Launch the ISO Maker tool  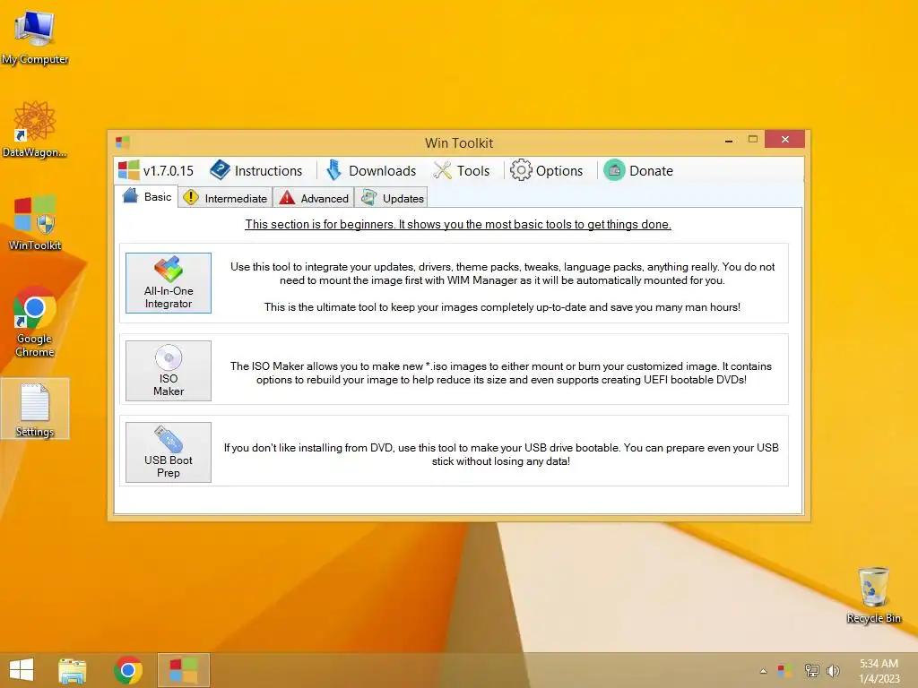tap(169, 371)
